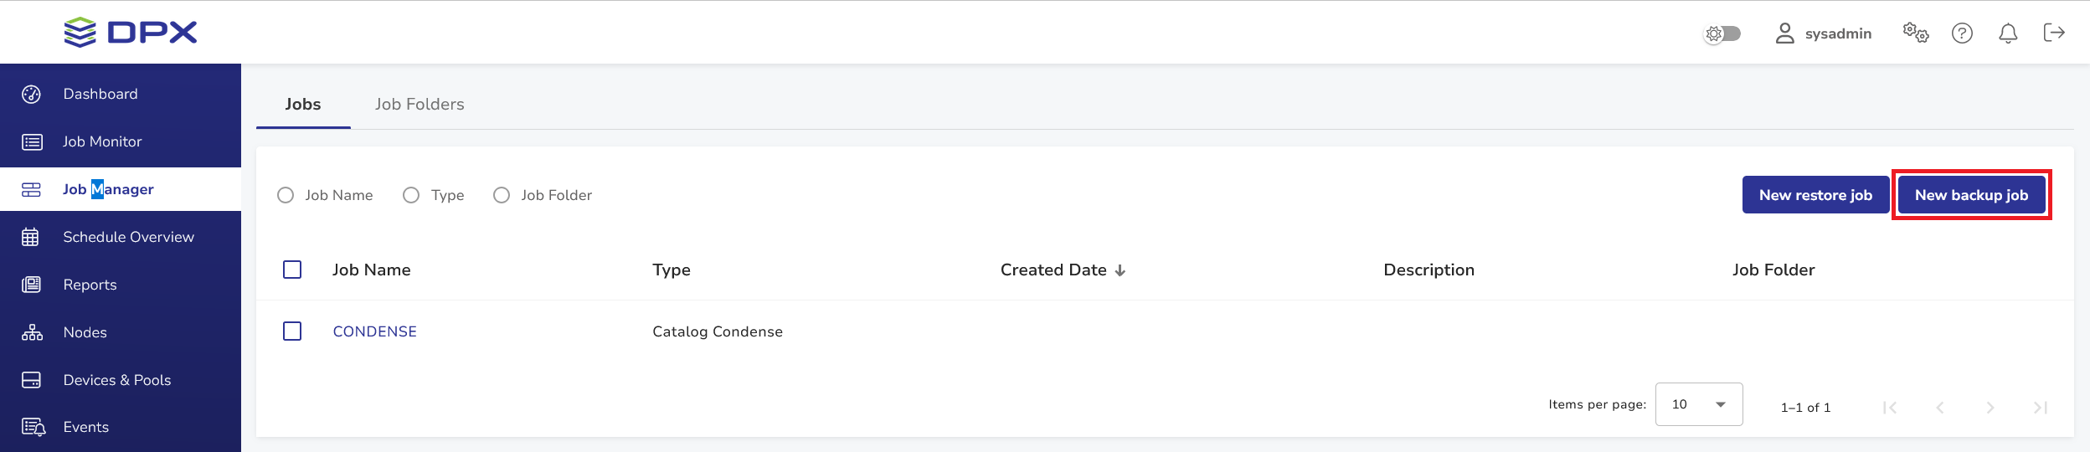Open the settings gears icon in header

pyautogui.click(x=1915, y=33)
